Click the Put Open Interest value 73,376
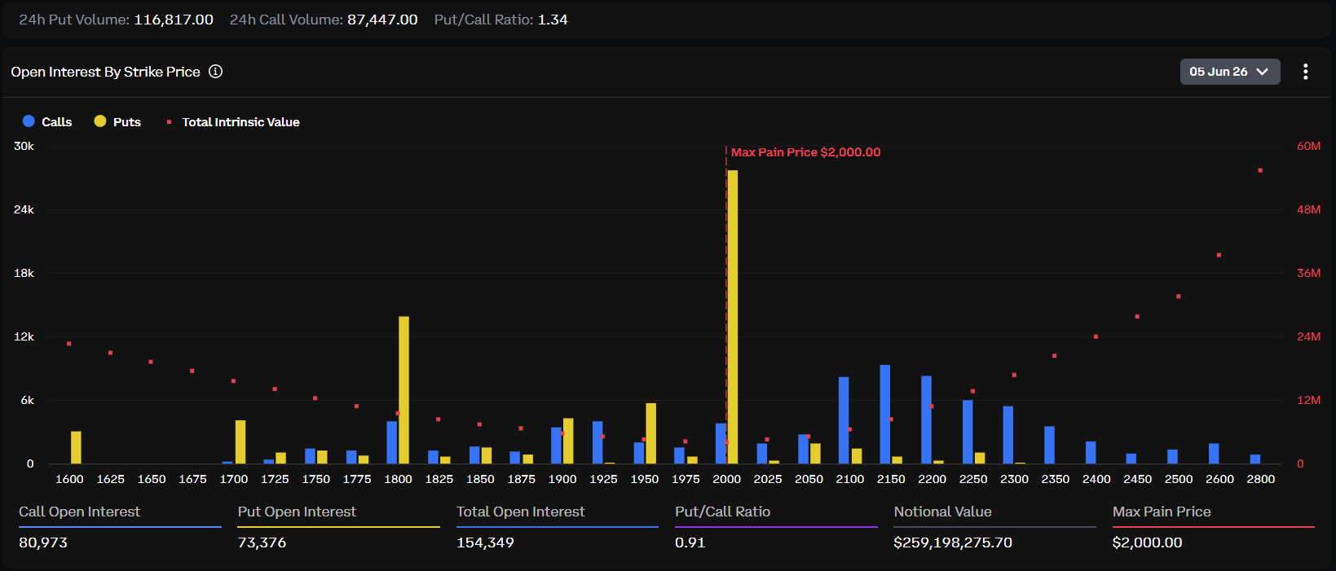Image resolution: width=1336 pixels, height=571 pixels. coord(262,542)
